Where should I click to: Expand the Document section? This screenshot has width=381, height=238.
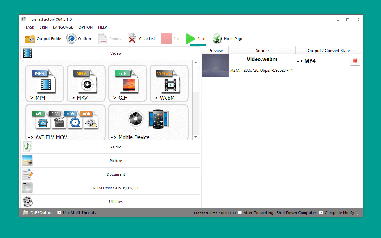click(110, 174)
